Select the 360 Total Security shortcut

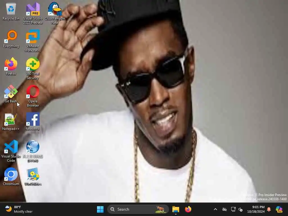[x=33, y=69]
